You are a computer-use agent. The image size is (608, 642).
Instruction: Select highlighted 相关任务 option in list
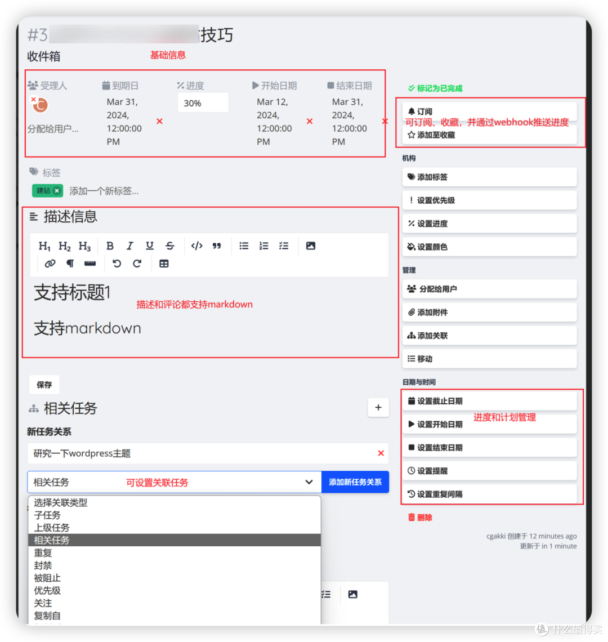(x=175, y=540)
